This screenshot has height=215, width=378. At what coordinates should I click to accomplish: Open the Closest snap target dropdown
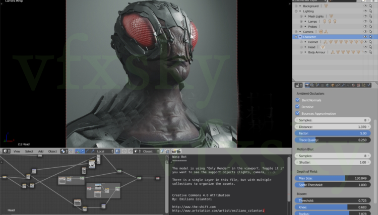click(x=151, y=151)
